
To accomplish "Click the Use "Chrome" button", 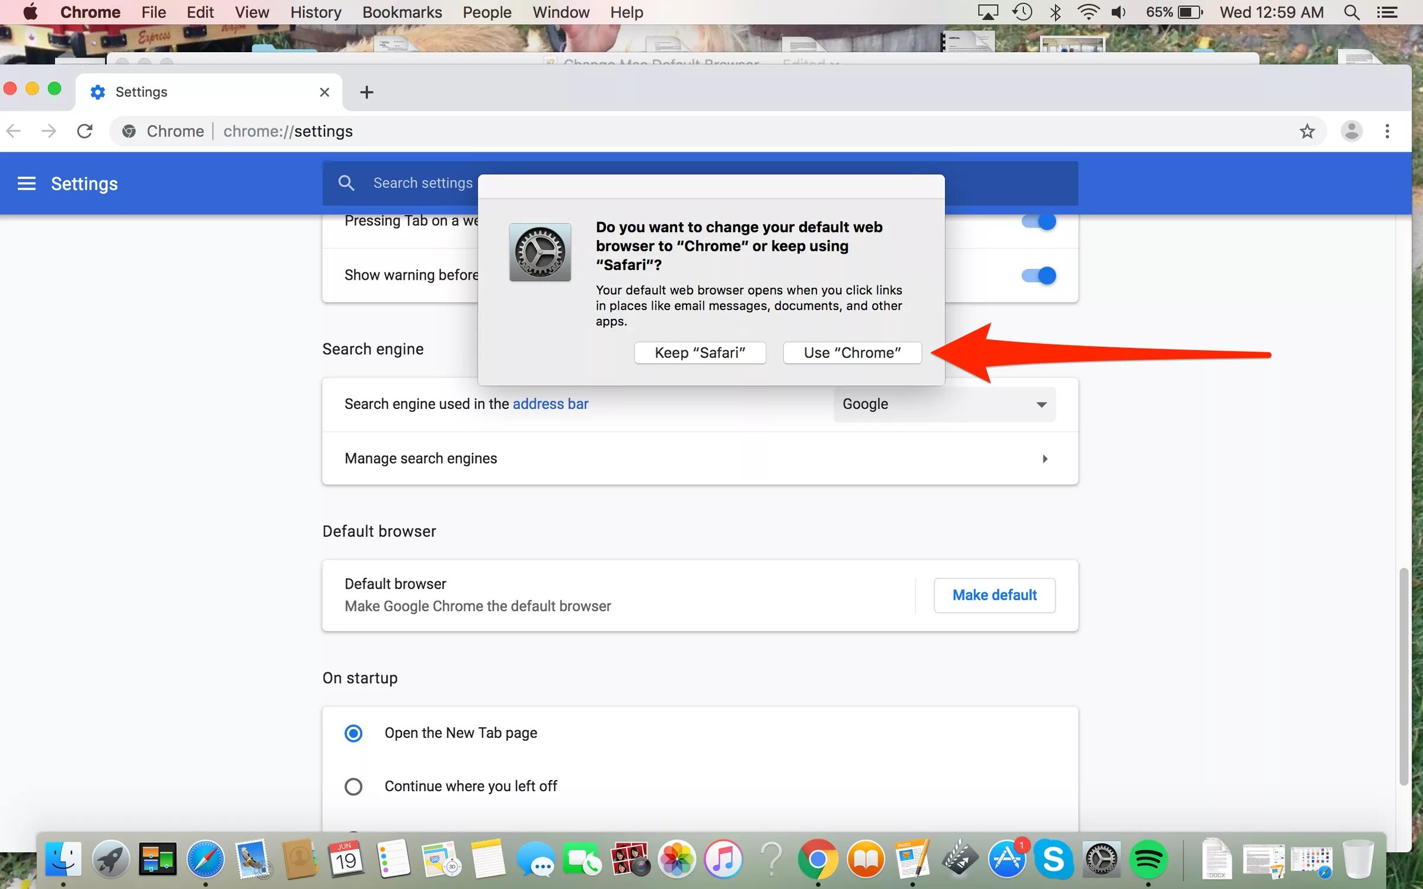I will coord(852,353).
